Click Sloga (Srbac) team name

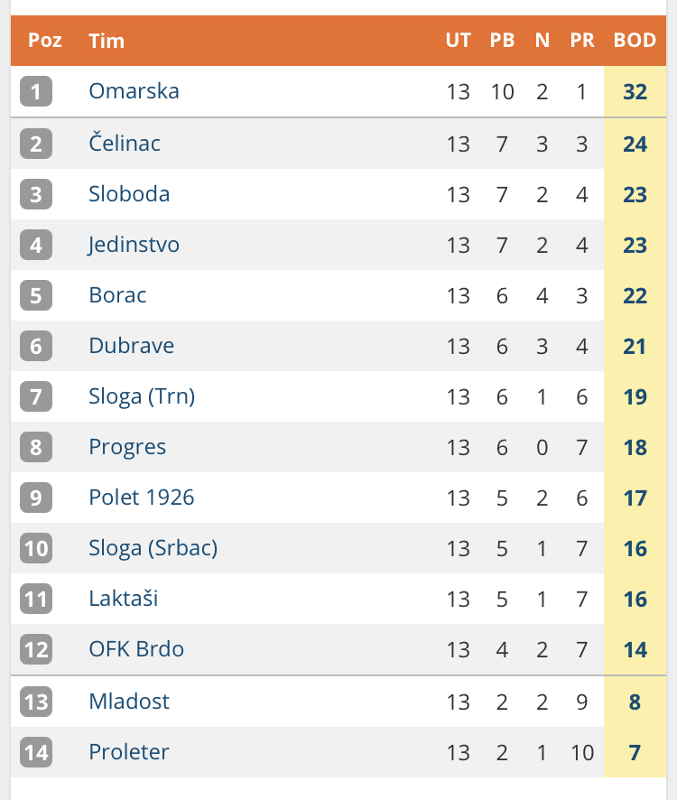(x=153, y=548)
